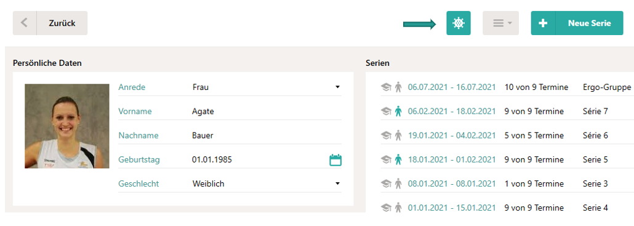Create a new series with Neue Serie
The width and height of the screenshot is (634, 226).
(x=577, y=23)
